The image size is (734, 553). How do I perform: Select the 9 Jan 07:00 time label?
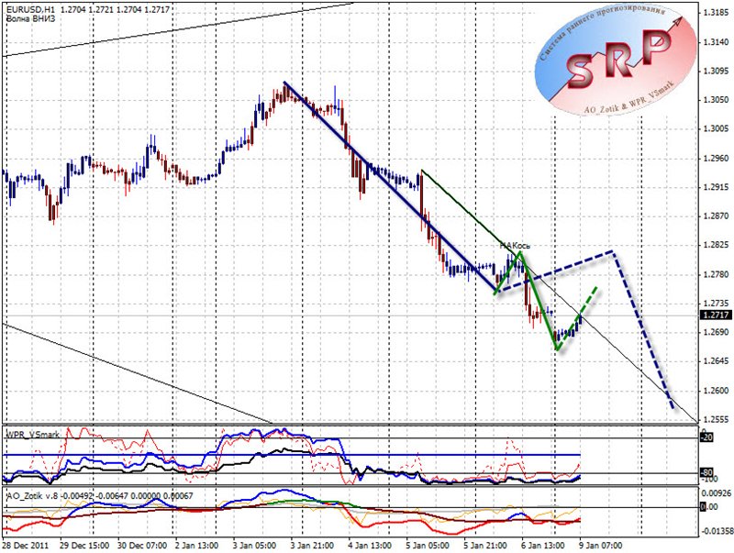(600, 546)
